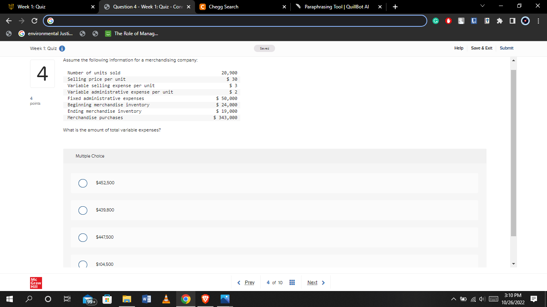547x307 pixels.
Task: Click the Saved status pill
Action: point(264,48)
